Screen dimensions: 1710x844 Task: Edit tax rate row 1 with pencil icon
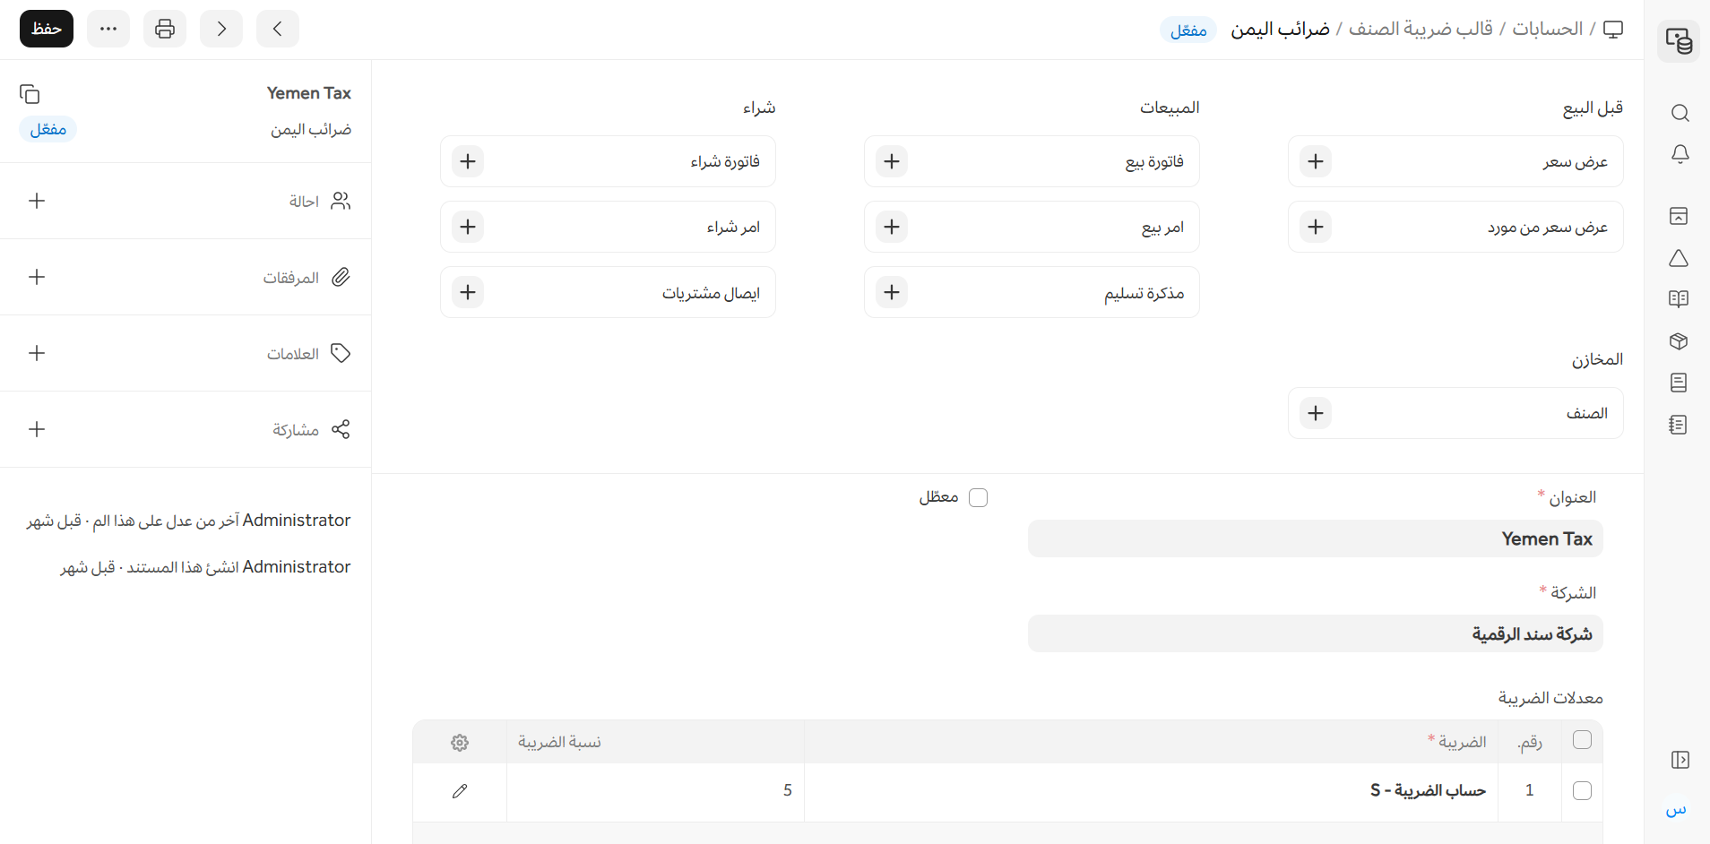pyautogui.click(x=460, y=790)
